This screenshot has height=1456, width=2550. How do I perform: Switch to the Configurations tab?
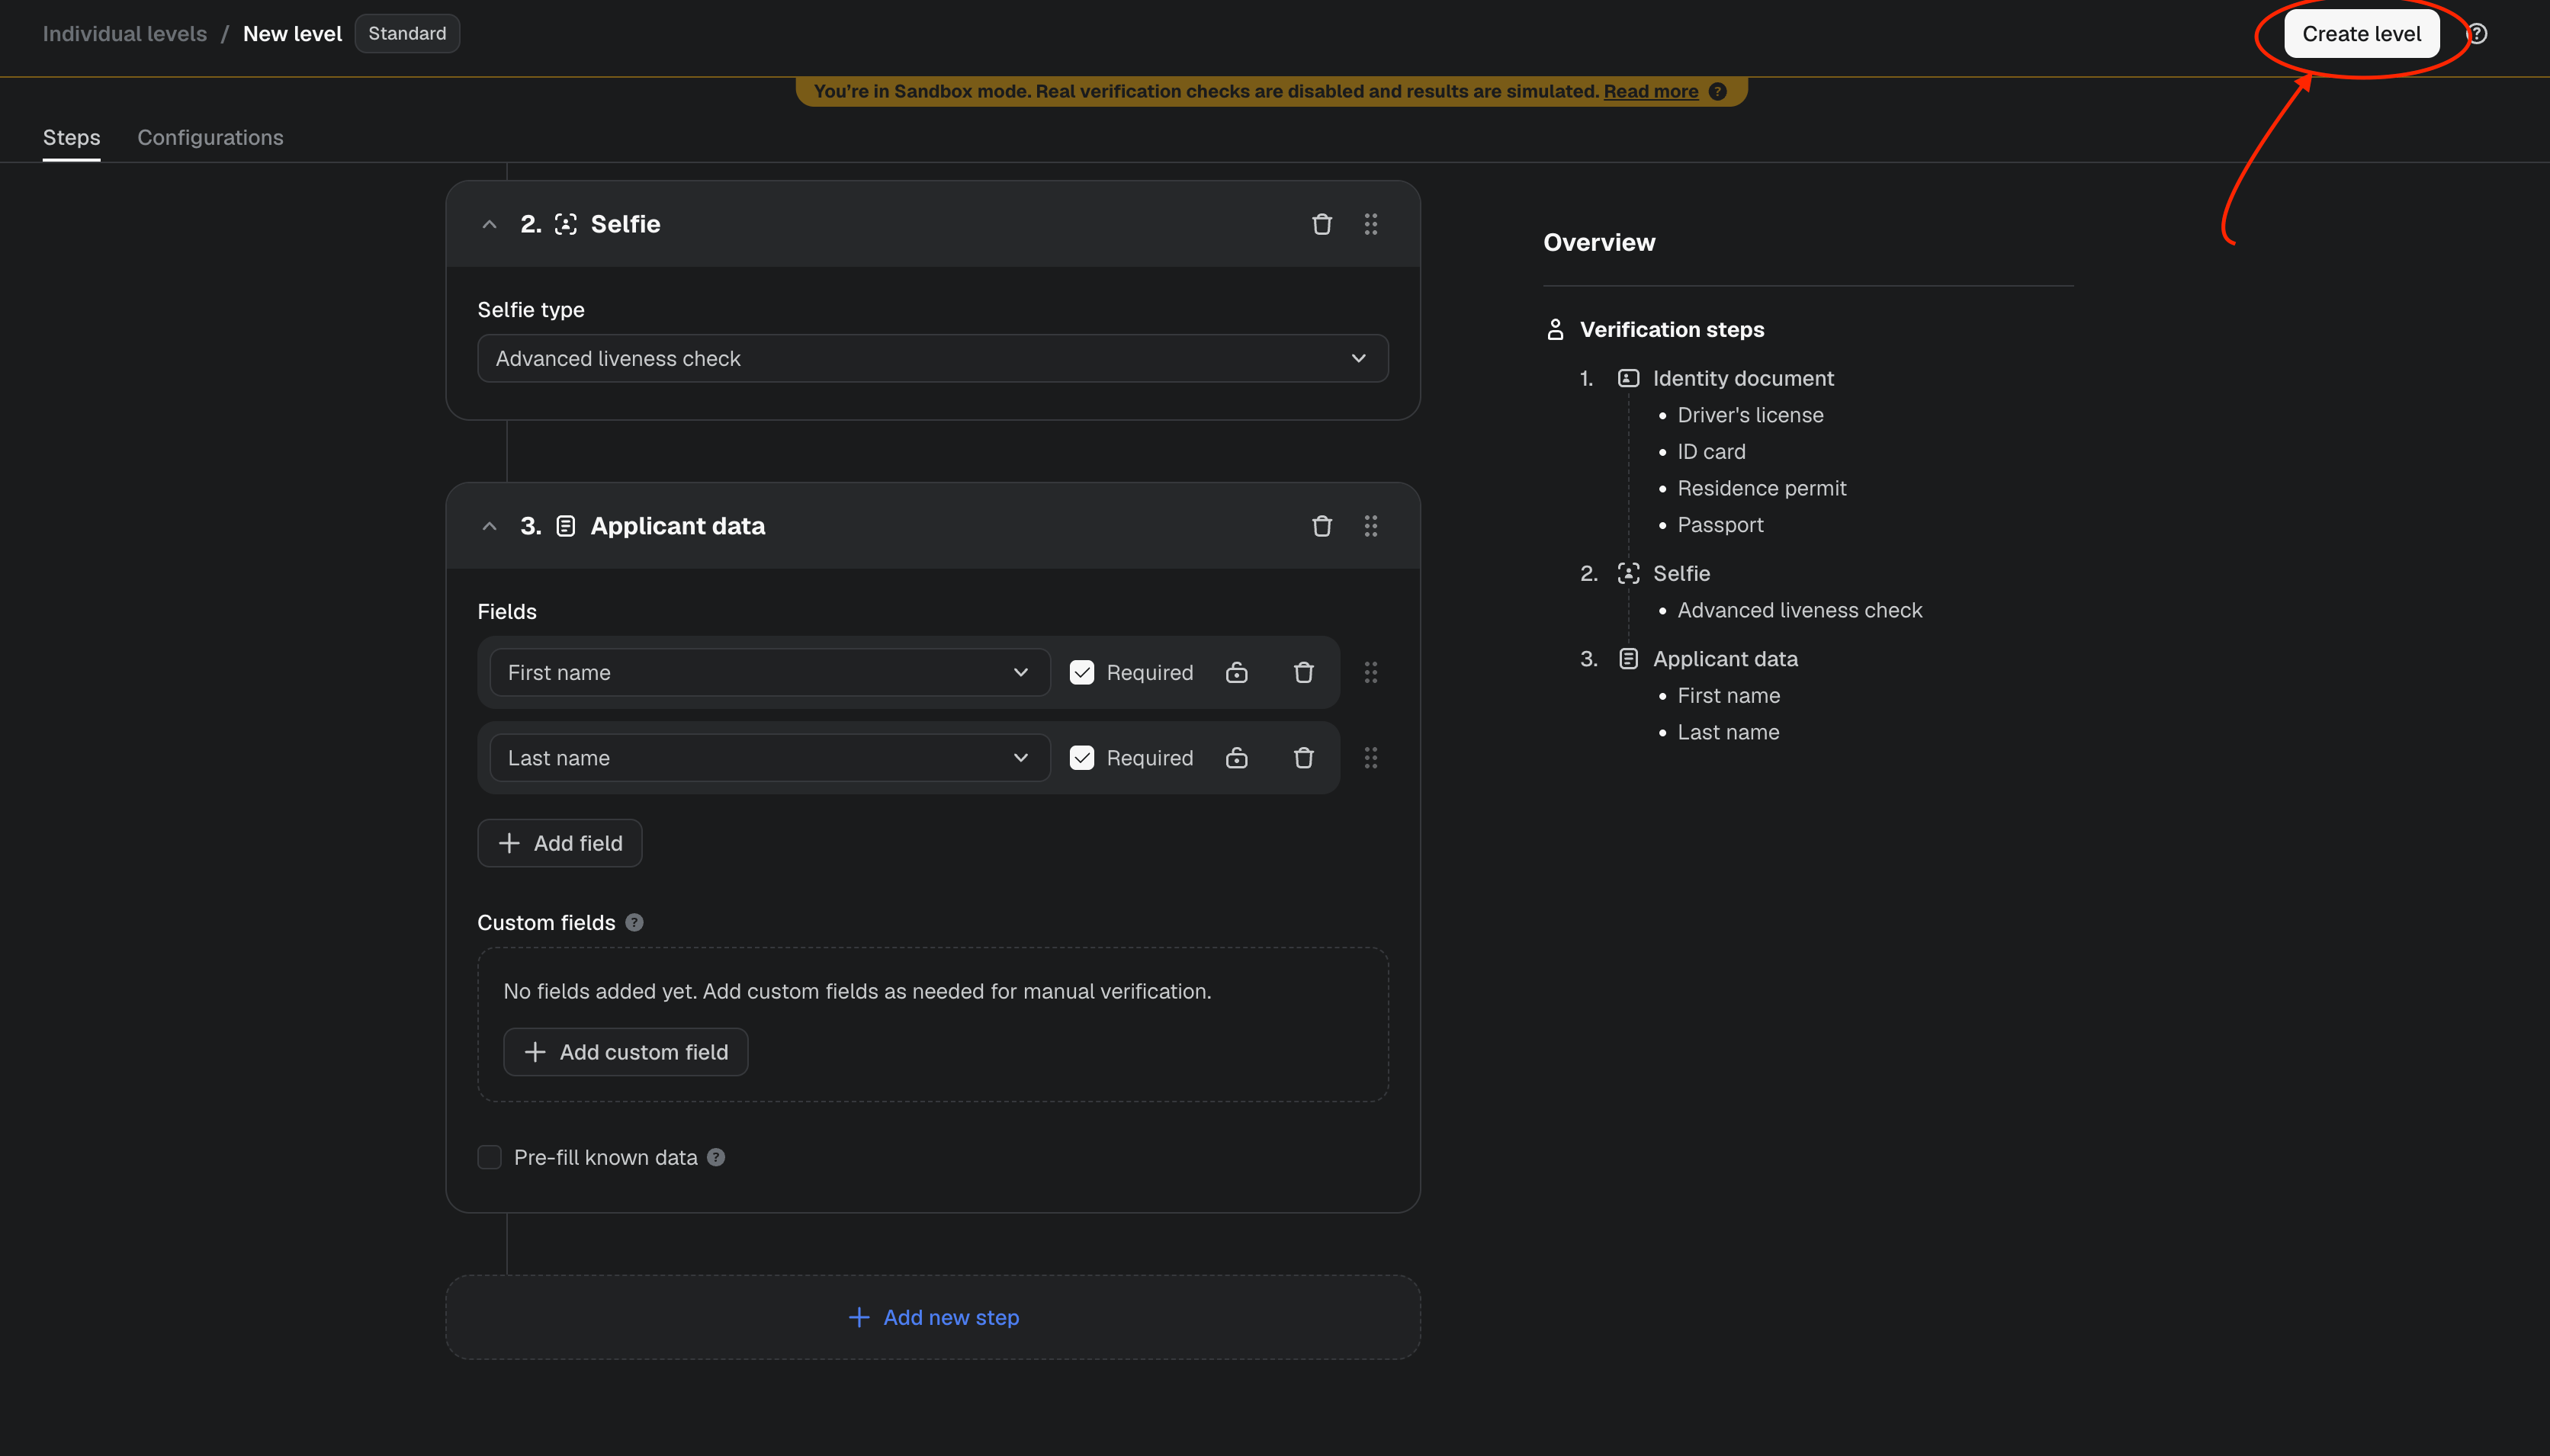click(x=210, y=138)
